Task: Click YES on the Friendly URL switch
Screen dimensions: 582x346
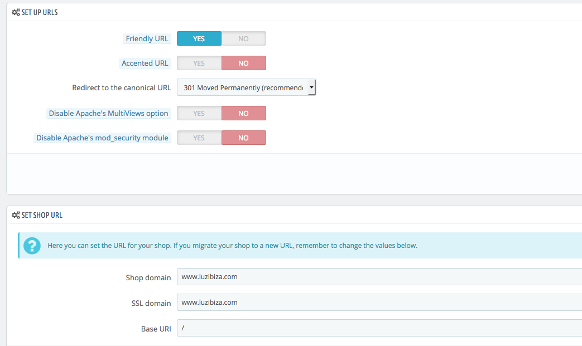Action: pyautogui.click(x=199, y=38)
